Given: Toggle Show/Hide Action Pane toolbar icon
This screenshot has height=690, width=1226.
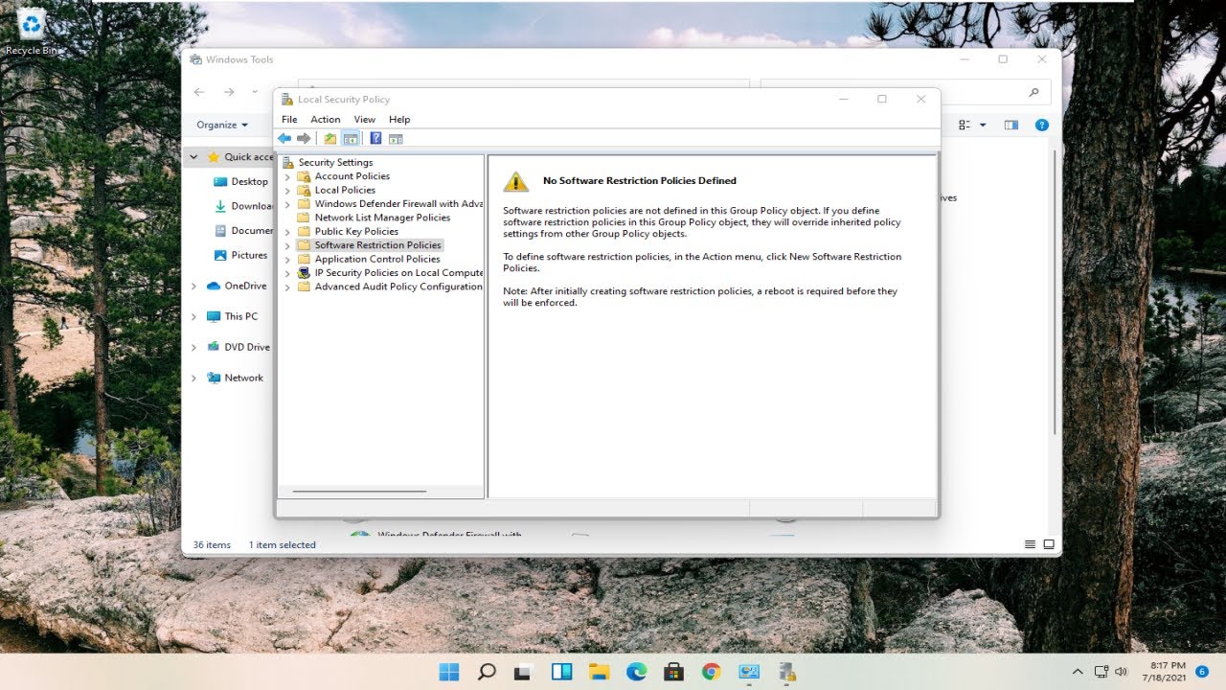Looking at the screenshot, I should [x=396, y=138].
